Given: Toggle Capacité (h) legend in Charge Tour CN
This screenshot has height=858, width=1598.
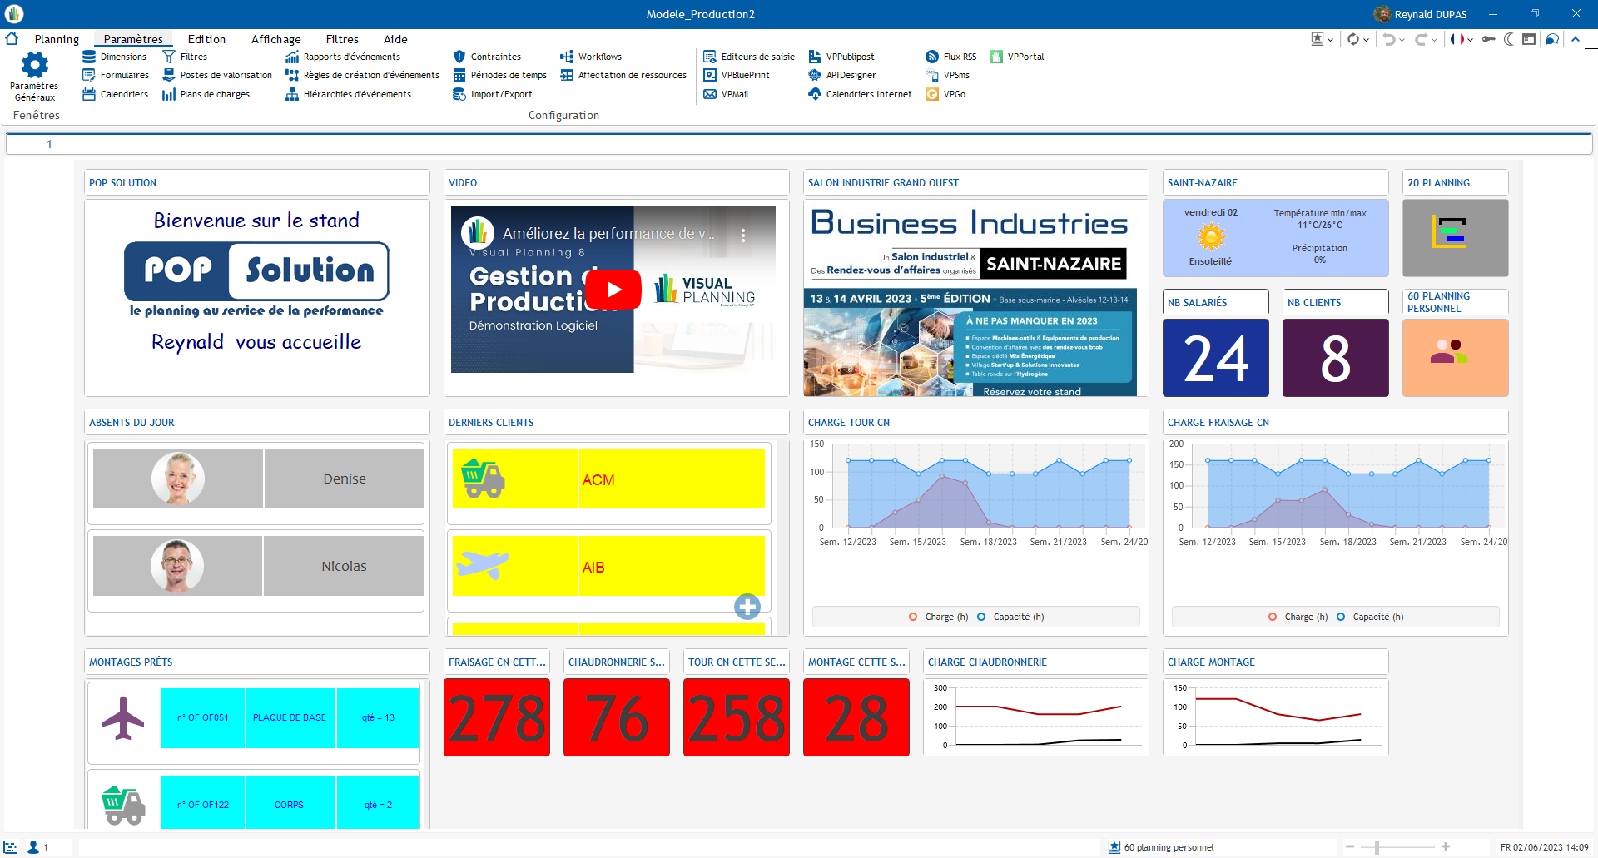Looking at the screenshot, I should point(1010,617).
